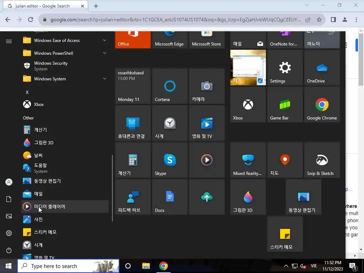Open the Power options icon
Viewport: 364px width, 273px height.
[9, 250]
